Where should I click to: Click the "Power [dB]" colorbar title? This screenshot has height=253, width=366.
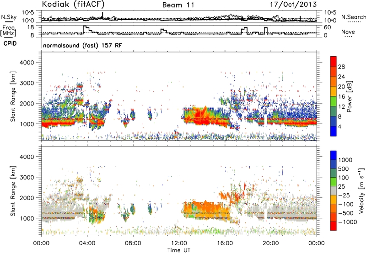click(350, 96)
